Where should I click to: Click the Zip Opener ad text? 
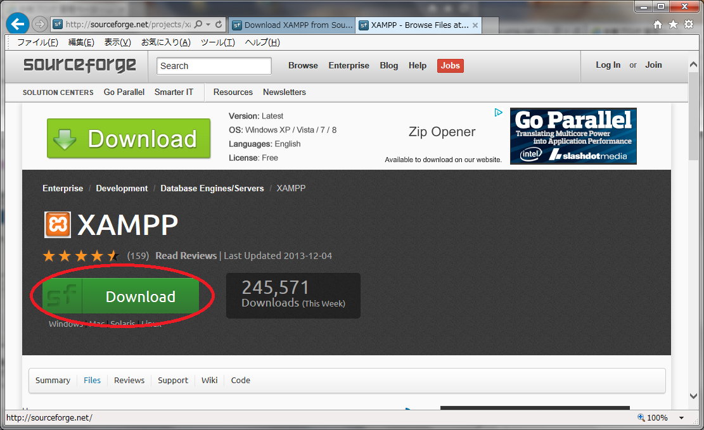(442, 132)
